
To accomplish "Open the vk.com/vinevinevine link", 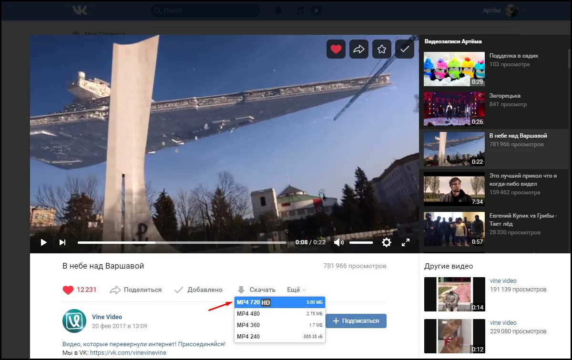I will coord(128,353).
